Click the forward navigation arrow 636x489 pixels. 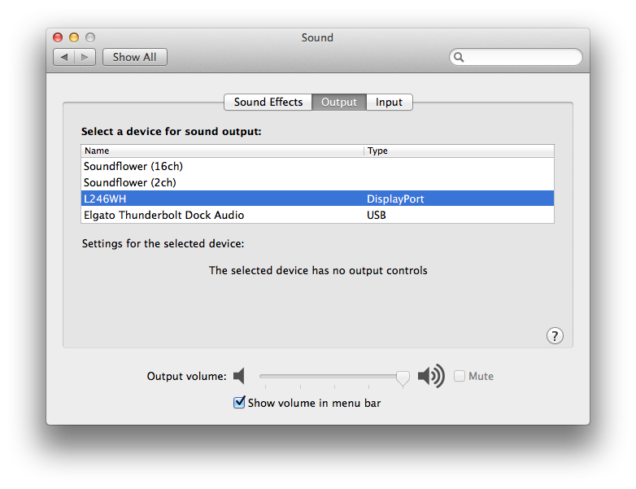tap(85, 57)
